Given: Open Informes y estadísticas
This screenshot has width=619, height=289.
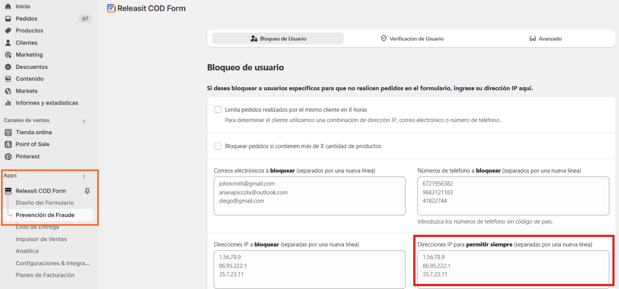Looking at the screenshot, I should click(x=48, y=103).
